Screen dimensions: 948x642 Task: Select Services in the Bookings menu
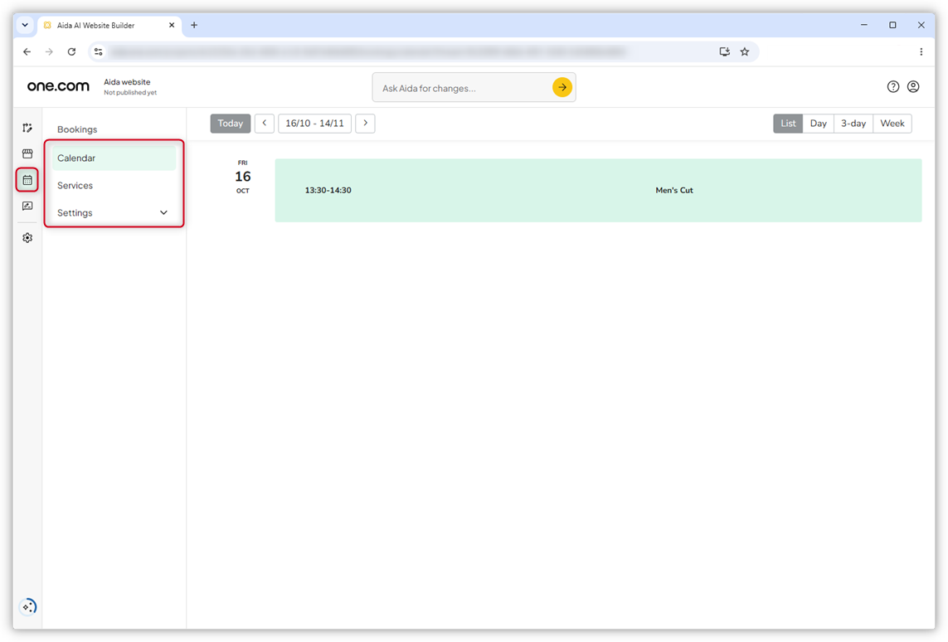coord(114,186)
